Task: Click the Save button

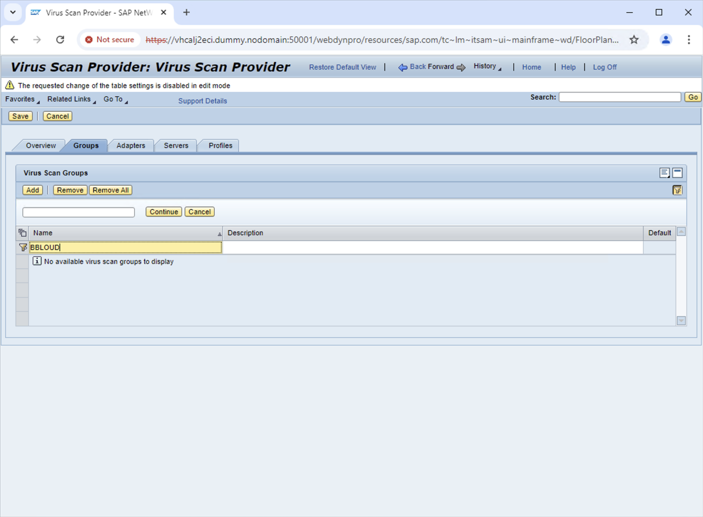Action: click(x=20, y=116)
